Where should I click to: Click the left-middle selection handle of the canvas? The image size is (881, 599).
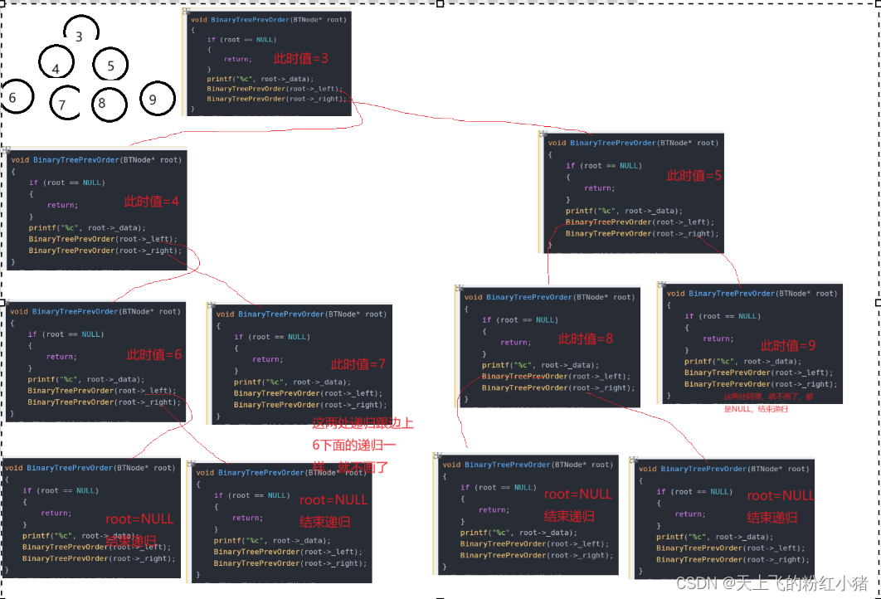[x=2, y=302]
